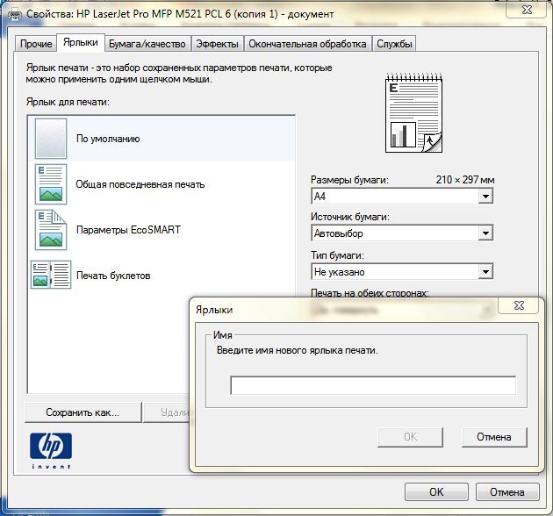Viewport: 553px width, 516px height.
Task: Select По умолчанию shortcut text
Action: coord(108,139)
